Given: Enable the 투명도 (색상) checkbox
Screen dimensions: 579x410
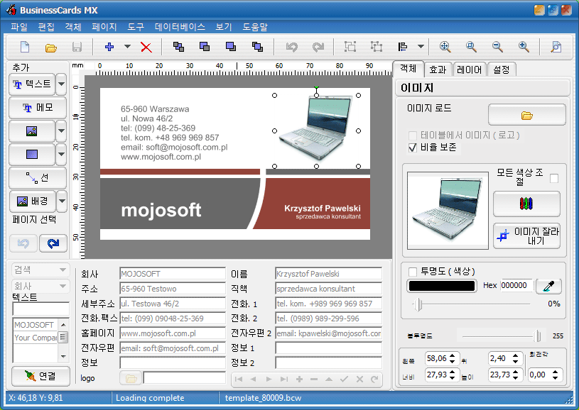Looking at the screenshot, I should (413, 272).
